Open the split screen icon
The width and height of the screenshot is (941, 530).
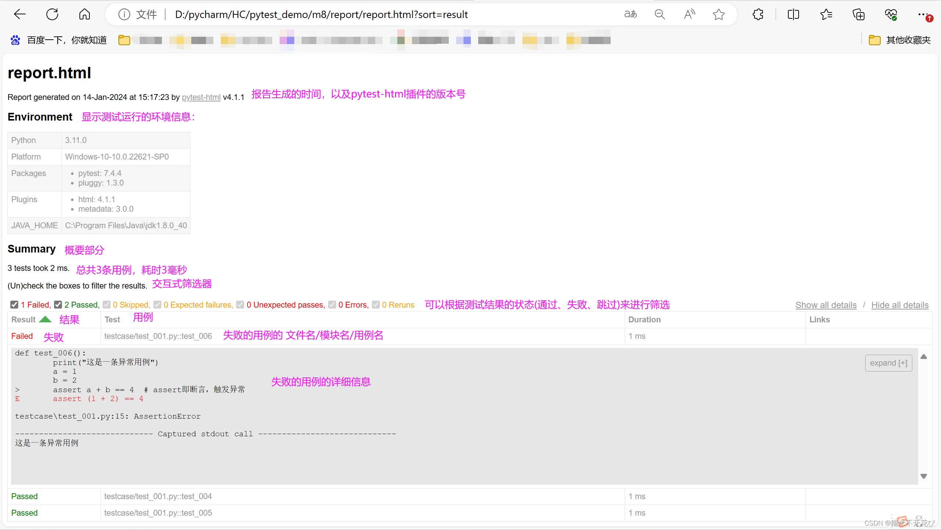point(793,14)
